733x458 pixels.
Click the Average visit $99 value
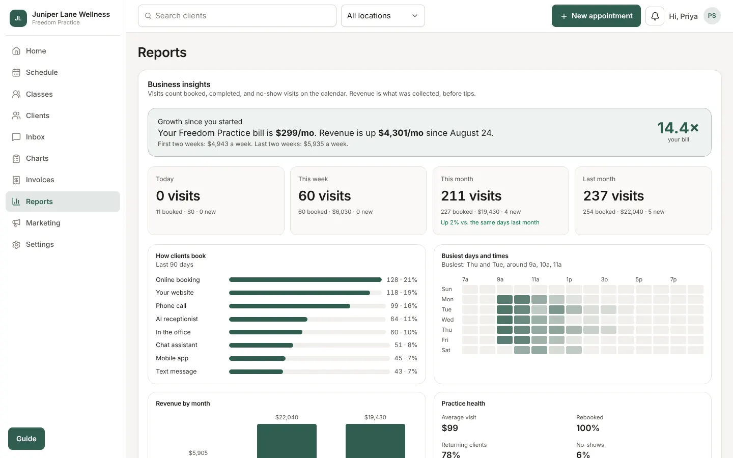449,428
